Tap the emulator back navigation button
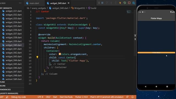Viewport: 176px width, 99px height. [145, 87]
